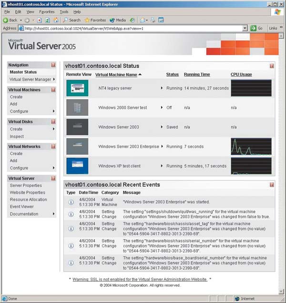Viewport: 286px width, 303px height.
Task: Open the Website Properties link
Action: coord(28,192)
